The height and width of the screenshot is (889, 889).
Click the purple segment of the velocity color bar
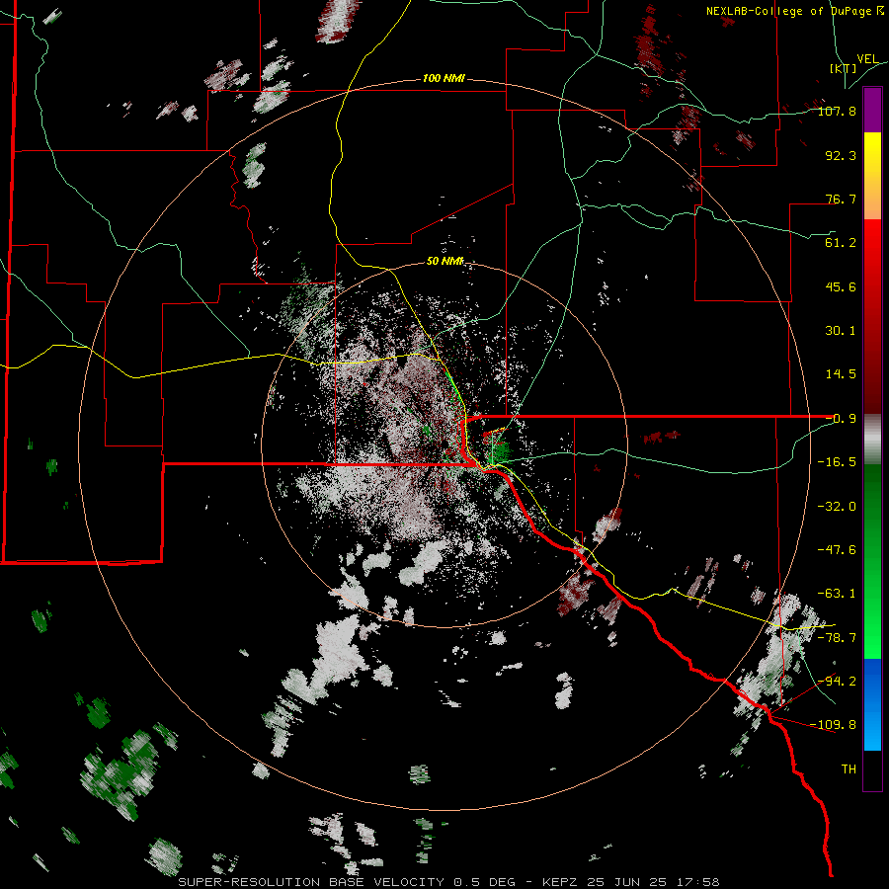click(872, 111)
